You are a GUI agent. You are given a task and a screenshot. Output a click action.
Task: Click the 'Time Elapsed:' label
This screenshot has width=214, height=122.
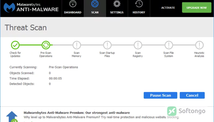[20, 78]
